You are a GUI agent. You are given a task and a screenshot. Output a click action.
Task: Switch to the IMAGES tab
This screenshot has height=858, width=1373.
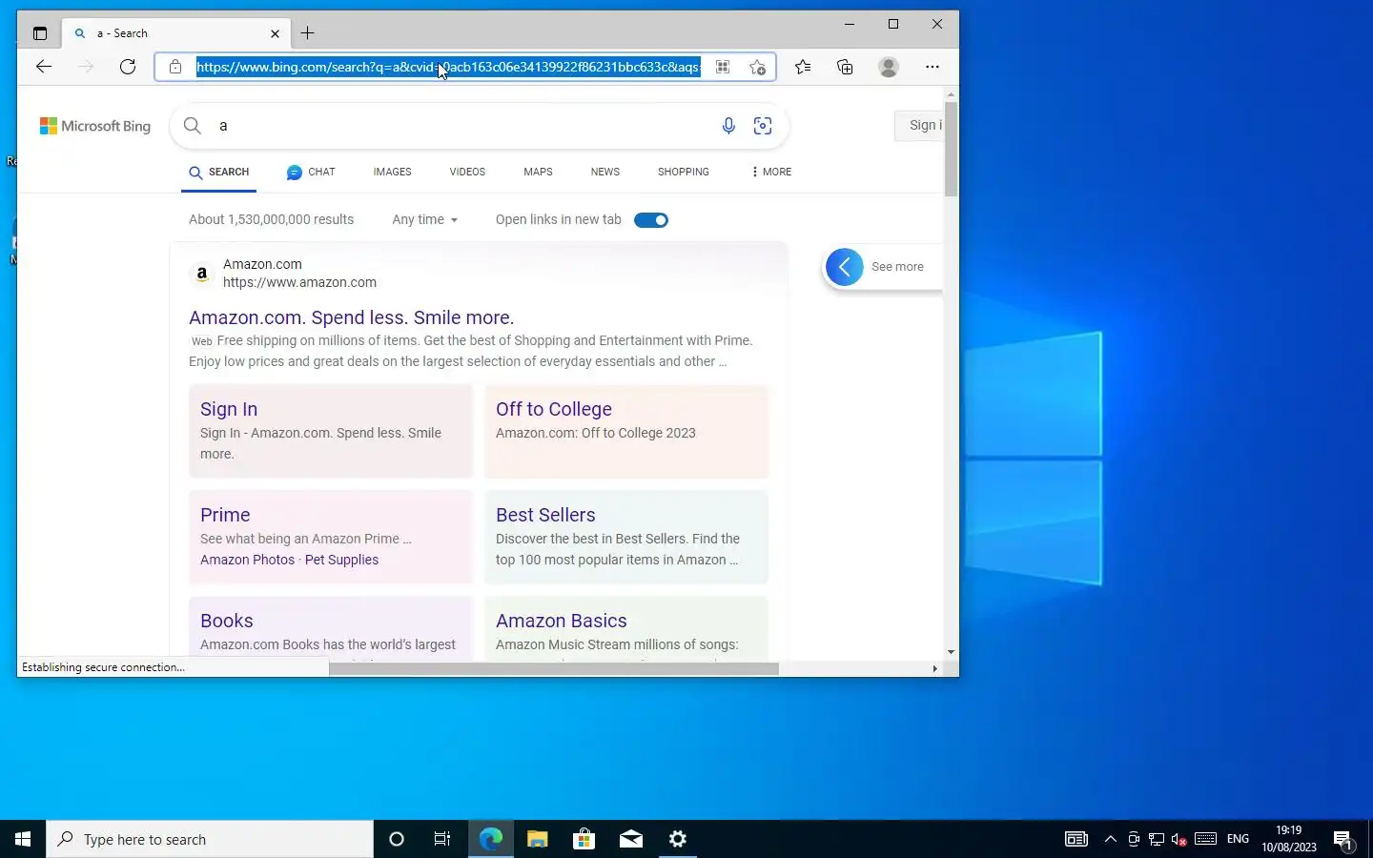click(393, 172)
